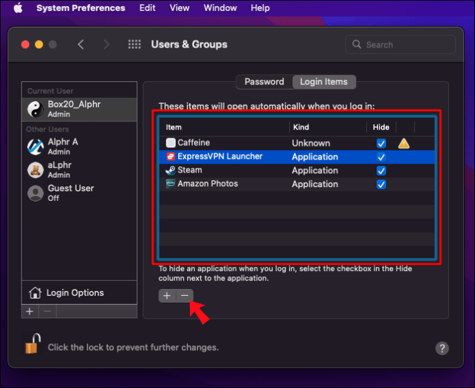Viewport: 475px width, 388px height.
Task: Open the View menu
Action: (180, 8)
